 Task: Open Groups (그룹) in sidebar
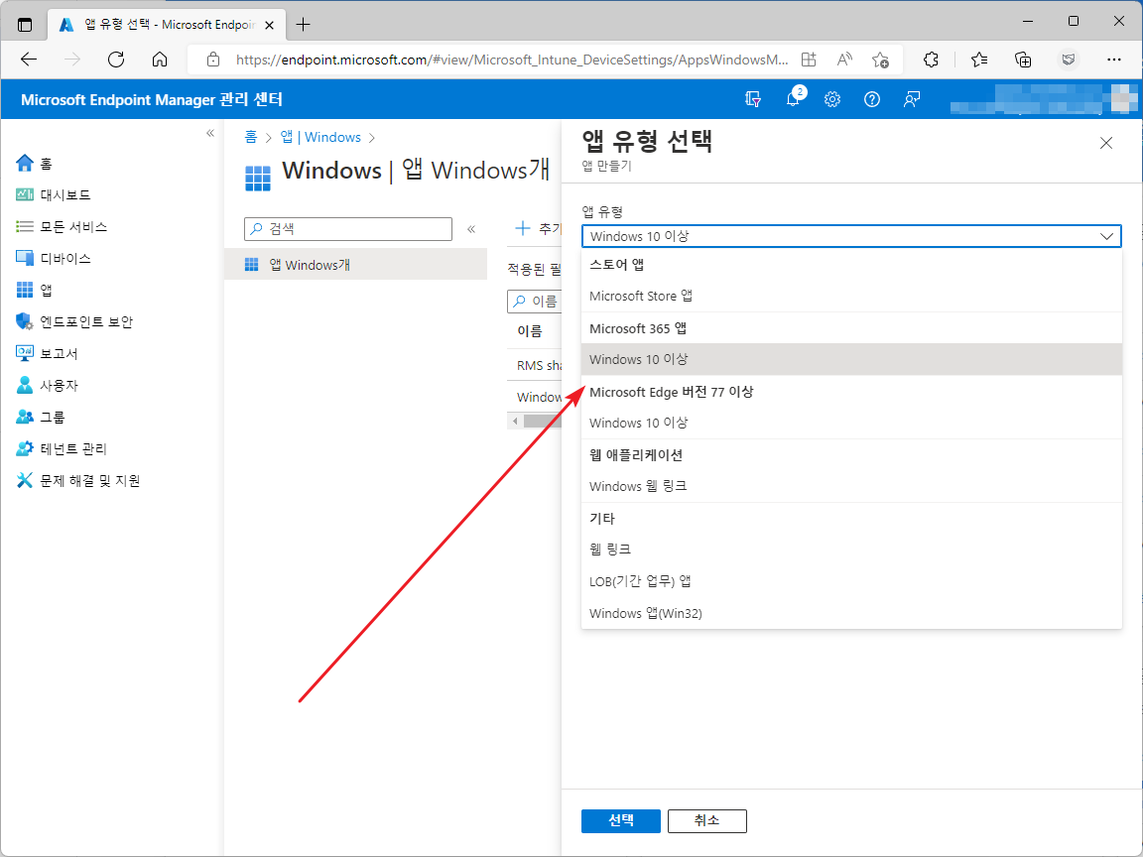click(x=40, y=417)
